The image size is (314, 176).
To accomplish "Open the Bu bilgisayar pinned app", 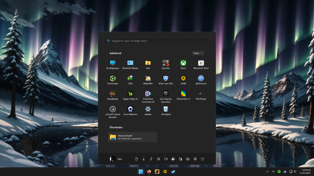I will [113, 65].
